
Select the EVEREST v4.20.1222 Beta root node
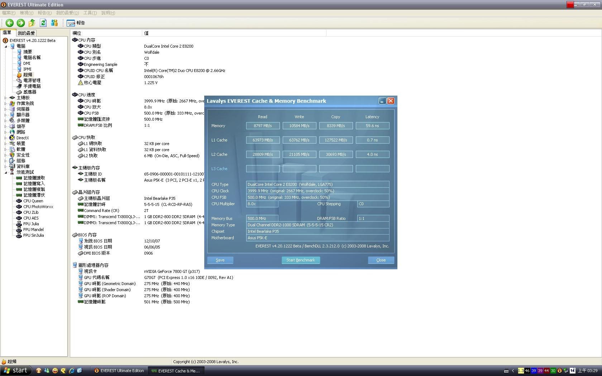tap(32, 40)
